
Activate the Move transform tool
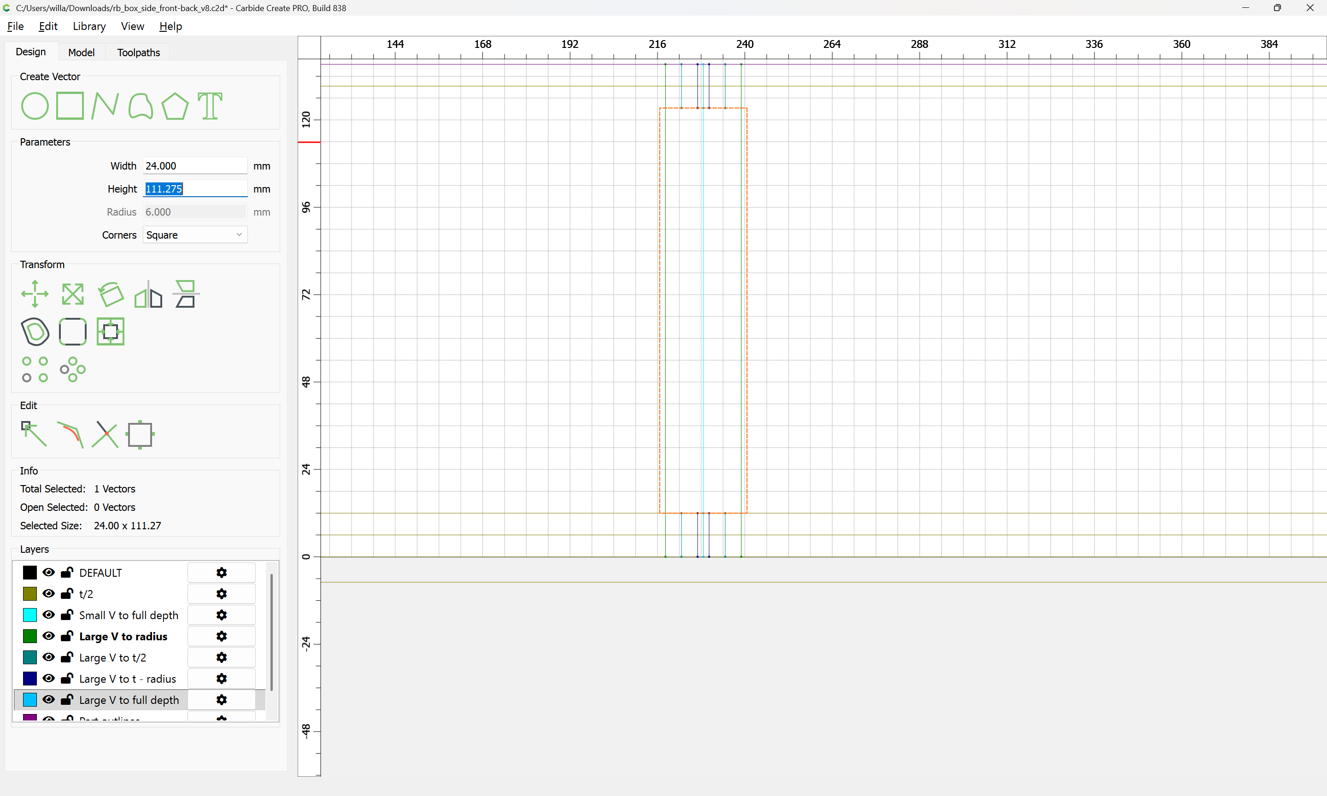coord(35,294)
